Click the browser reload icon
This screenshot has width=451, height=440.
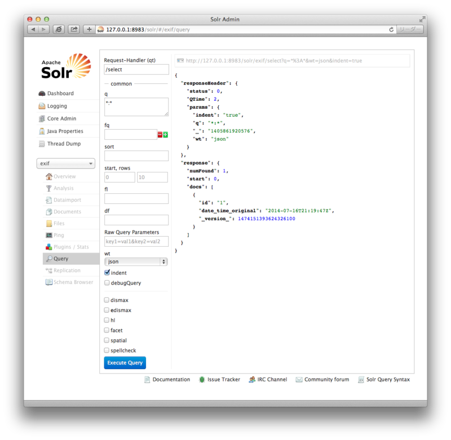point(391,30)
